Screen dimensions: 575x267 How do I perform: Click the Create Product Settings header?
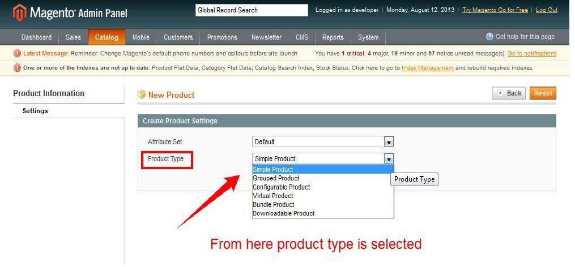[x=347, y=121]
